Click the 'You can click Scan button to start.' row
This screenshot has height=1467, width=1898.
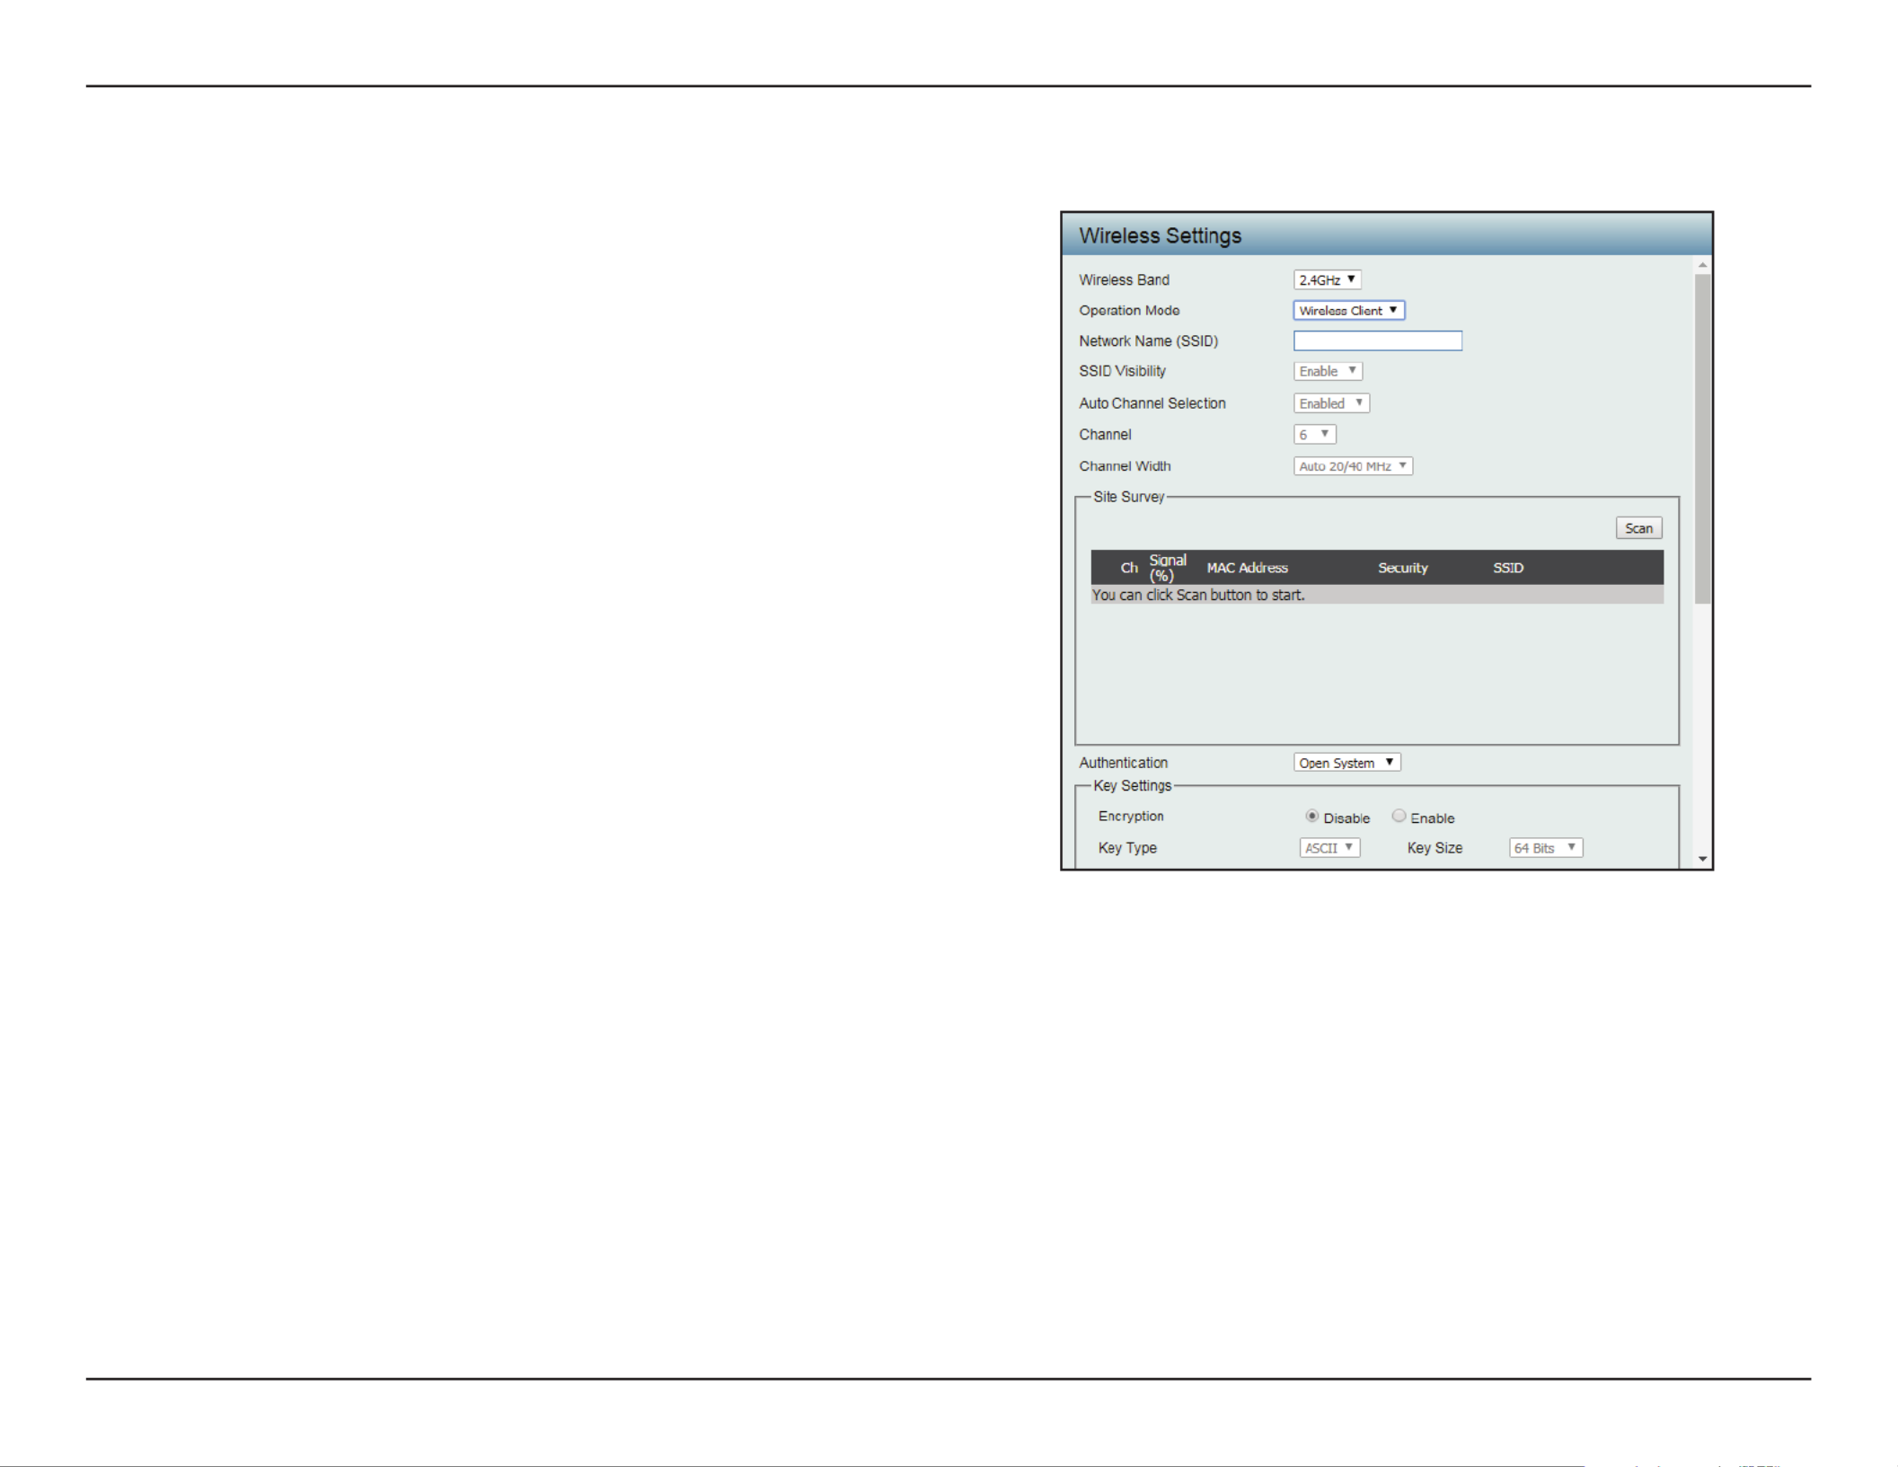1377,595
